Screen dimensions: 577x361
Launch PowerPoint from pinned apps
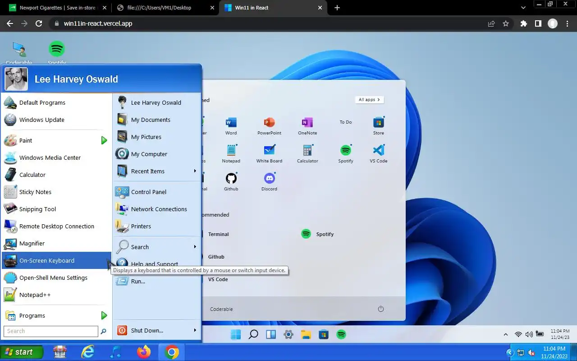click(x=269, y=126)
